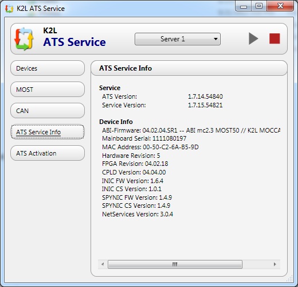
Task: Click the ABI-Firmware line
Action: 191,130
